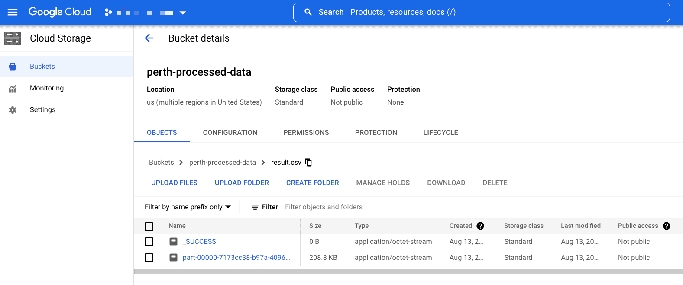This screenshot has width=683, height=285.
Task: Open the PERMISSIONS tab
Action: pyautogui.click(x=306, y=132)
